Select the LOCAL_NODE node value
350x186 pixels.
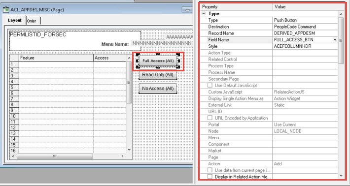pos(287,131)
